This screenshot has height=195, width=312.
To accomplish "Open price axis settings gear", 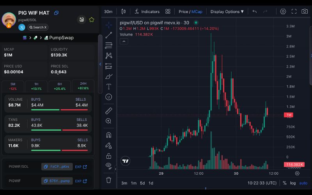I will click(297, 173).
